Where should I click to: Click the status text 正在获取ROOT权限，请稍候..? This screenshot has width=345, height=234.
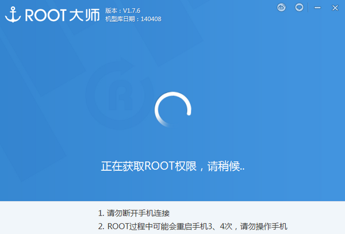click(x=172, y=166)
